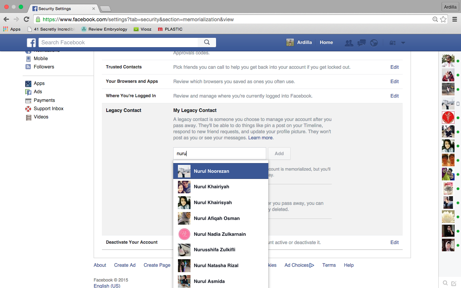Select Nurul Khairisyah from suggestions
Image resolution: width=461 pixels, height=288 pixels.
[x=221, y=203]
